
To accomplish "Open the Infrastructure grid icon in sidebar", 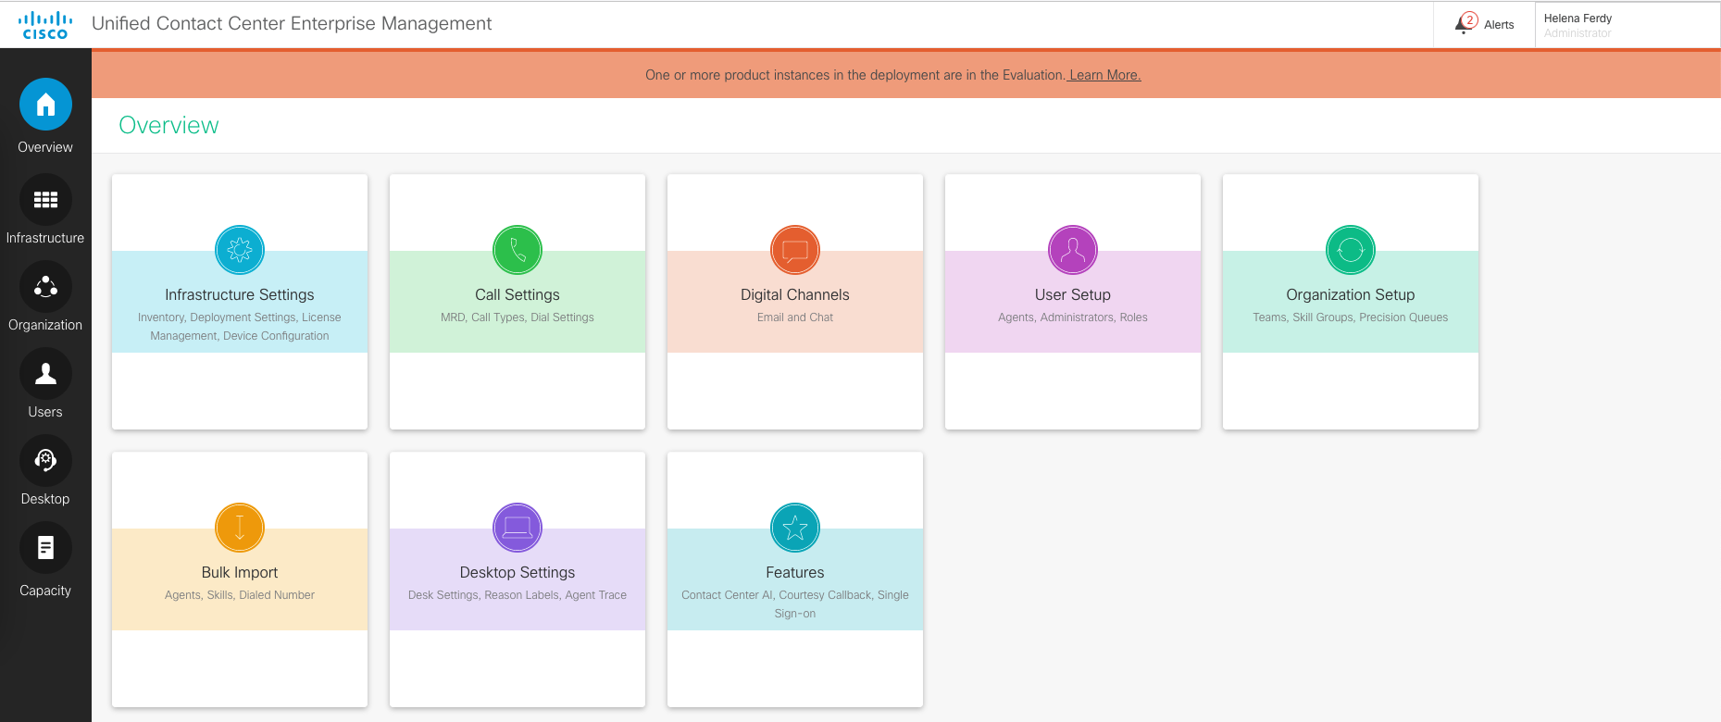I will (45, 200).
